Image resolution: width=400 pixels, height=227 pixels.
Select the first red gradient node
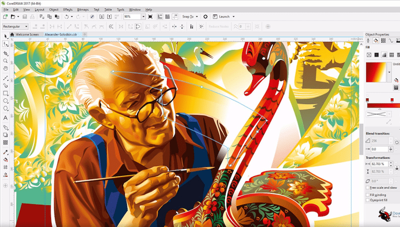click(x=367, y=100)
